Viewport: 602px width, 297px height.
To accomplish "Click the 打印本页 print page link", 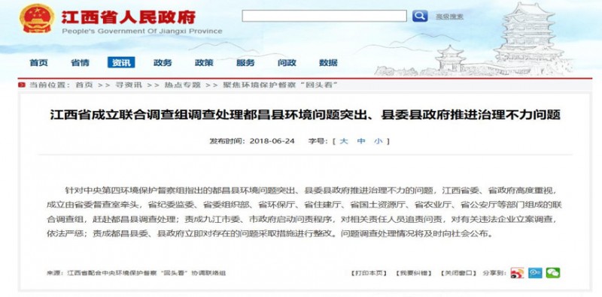I will tap(368, 273).
